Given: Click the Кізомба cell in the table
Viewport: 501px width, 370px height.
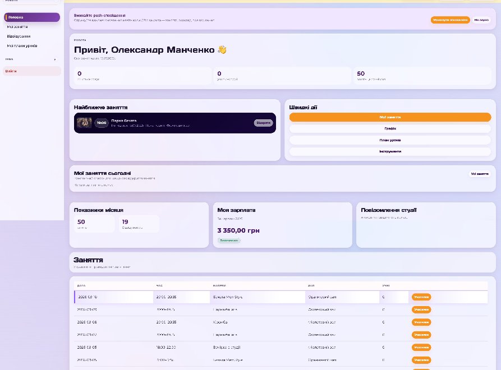Looking at the screenshot, I should click(x=220, y=322).
